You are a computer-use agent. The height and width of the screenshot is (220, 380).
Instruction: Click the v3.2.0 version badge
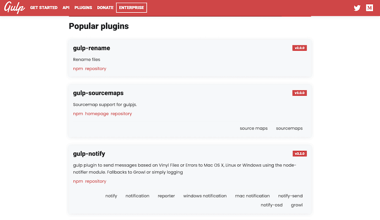click(x=299, y=154)
